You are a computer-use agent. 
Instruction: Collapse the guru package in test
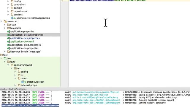pyautogui.click(x=5, y=62)
